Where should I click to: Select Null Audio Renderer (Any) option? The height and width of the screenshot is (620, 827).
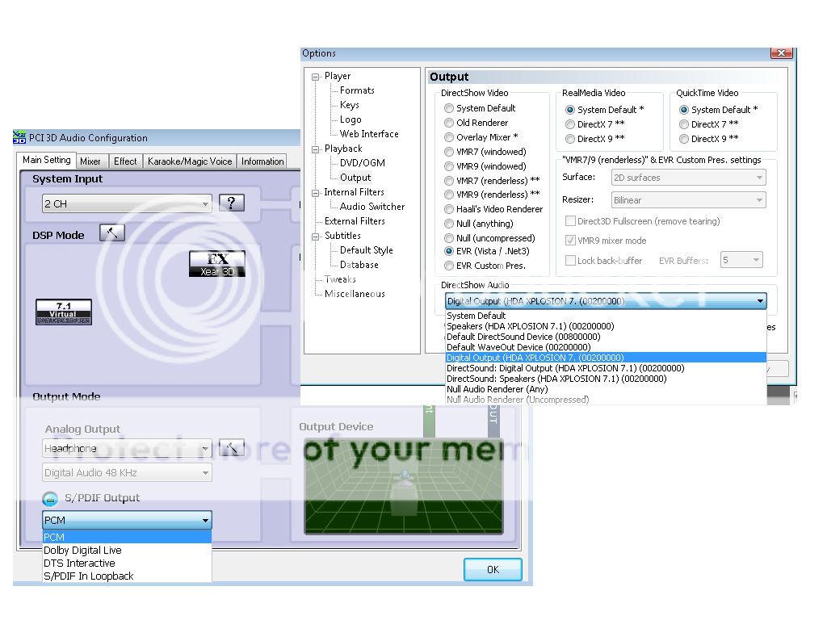point(497,389)
